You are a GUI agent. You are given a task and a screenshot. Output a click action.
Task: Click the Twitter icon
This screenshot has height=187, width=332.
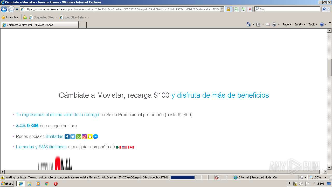coord(73,137)
